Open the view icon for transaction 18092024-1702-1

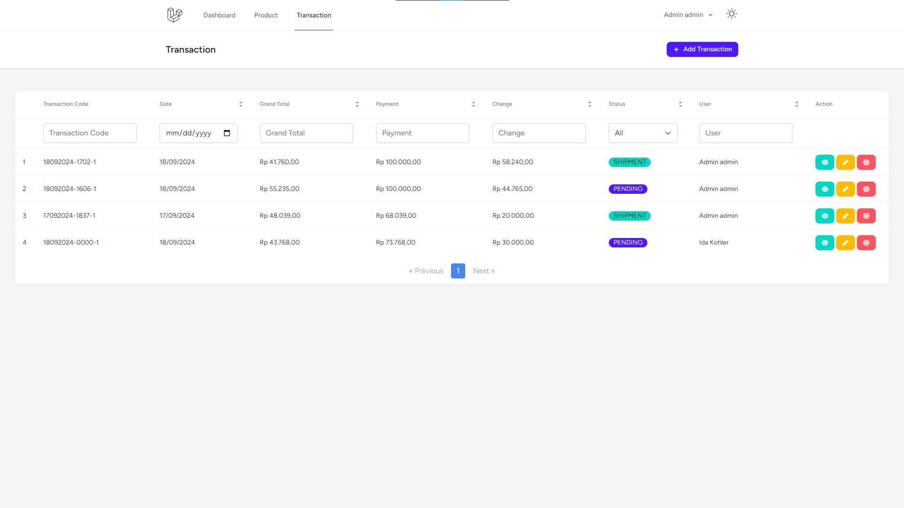(824, 162)
